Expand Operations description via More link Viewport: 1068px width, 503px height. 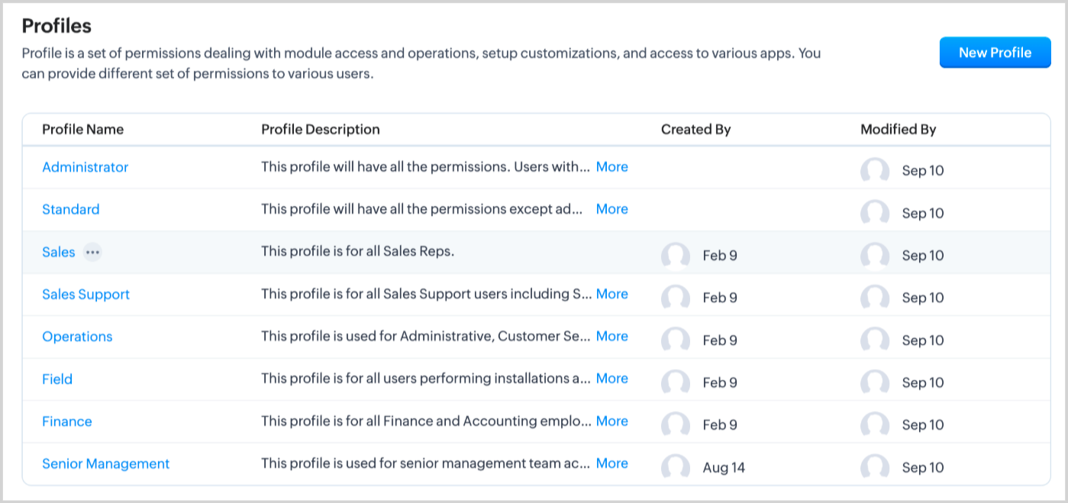tap(611, 336)
